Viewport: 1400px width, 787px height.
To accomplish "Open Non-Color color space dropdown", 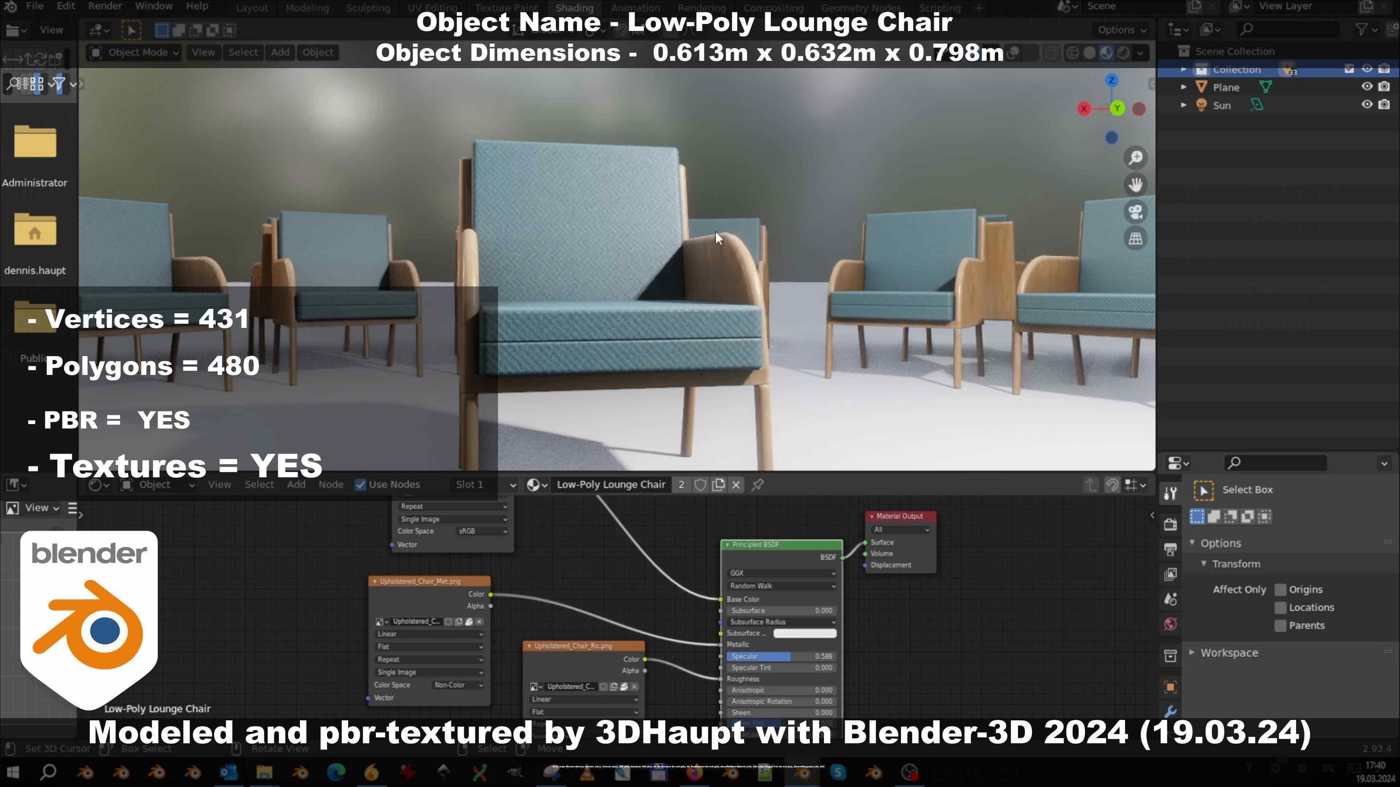I will (459, 685).
